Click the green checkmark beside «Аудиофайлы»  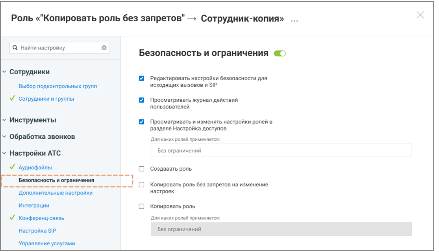click(x=12, y=167)
